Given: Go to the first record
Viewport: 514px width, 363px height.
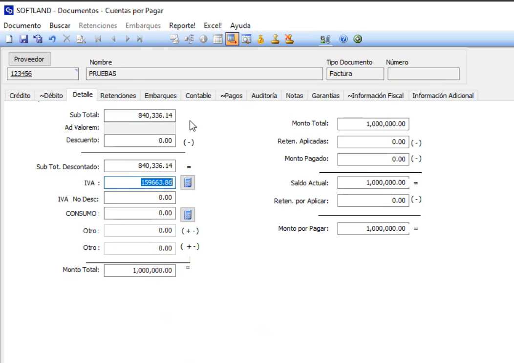Looking at the screenshot, I should 98,39.
